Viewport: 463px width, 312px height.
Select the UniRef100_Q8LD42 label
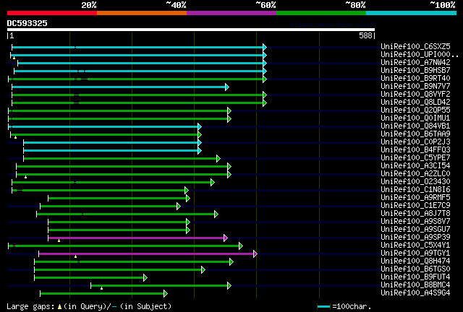(x=415, y=102)
